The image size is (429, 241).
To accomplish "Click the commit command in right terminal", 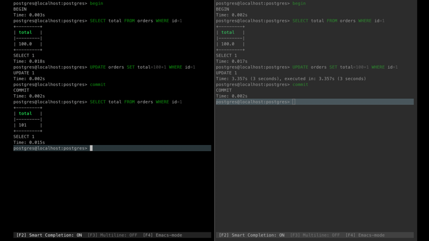I will coord(300,84).
